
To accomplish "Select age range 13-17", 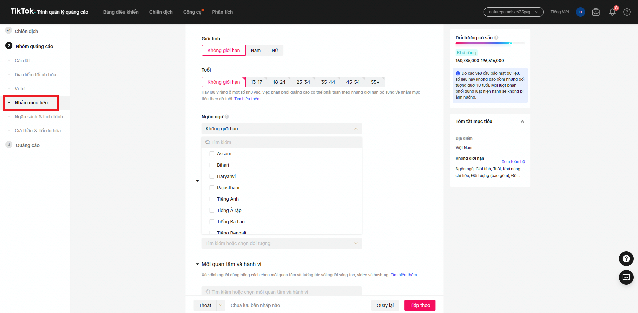I will [x=256, y=82].
